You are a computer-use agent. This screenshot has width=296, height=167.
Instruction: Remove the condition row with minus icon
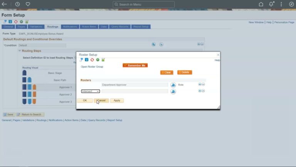(202, 44)
